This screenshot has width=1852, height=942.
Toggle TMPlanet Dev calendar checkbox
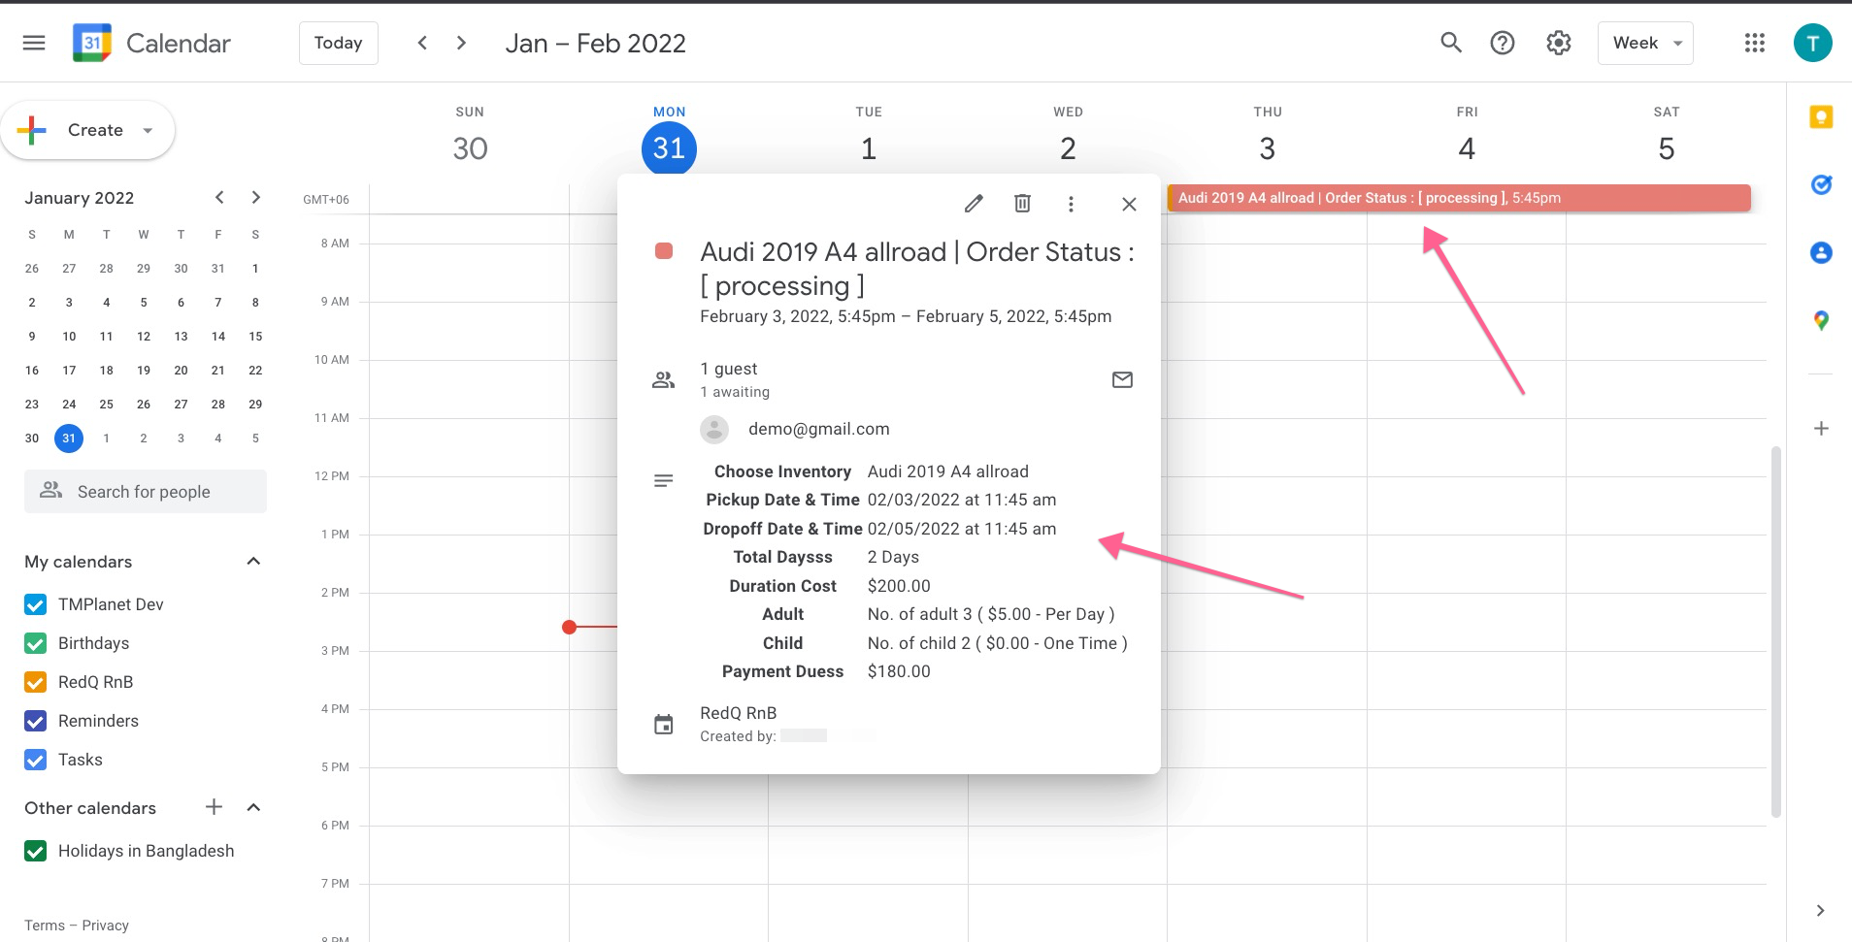pos(35,604)
